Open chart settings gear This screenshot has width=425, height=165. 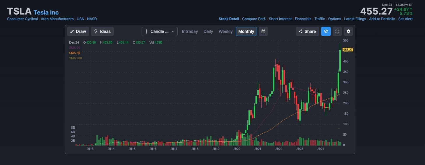(x=348, y=31)
